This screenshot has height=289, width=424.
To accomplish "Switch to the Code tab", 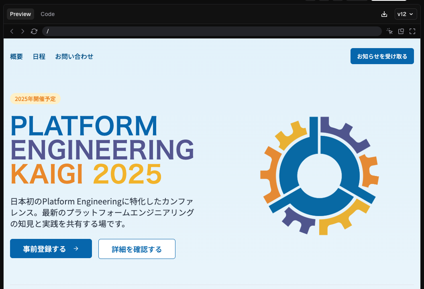I will click(x=47, y=14).
